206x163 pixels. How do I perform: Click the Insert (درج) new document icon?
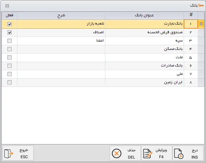click(x=179, y=153)
